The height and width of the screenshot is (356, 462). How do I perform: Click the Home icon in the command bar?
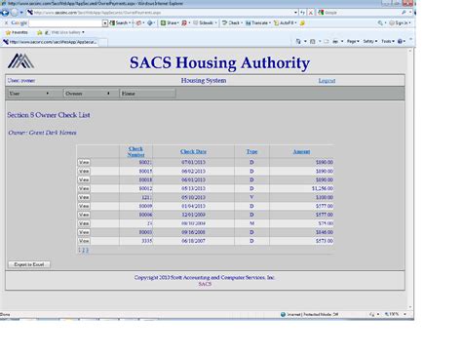tap(298, 41)
